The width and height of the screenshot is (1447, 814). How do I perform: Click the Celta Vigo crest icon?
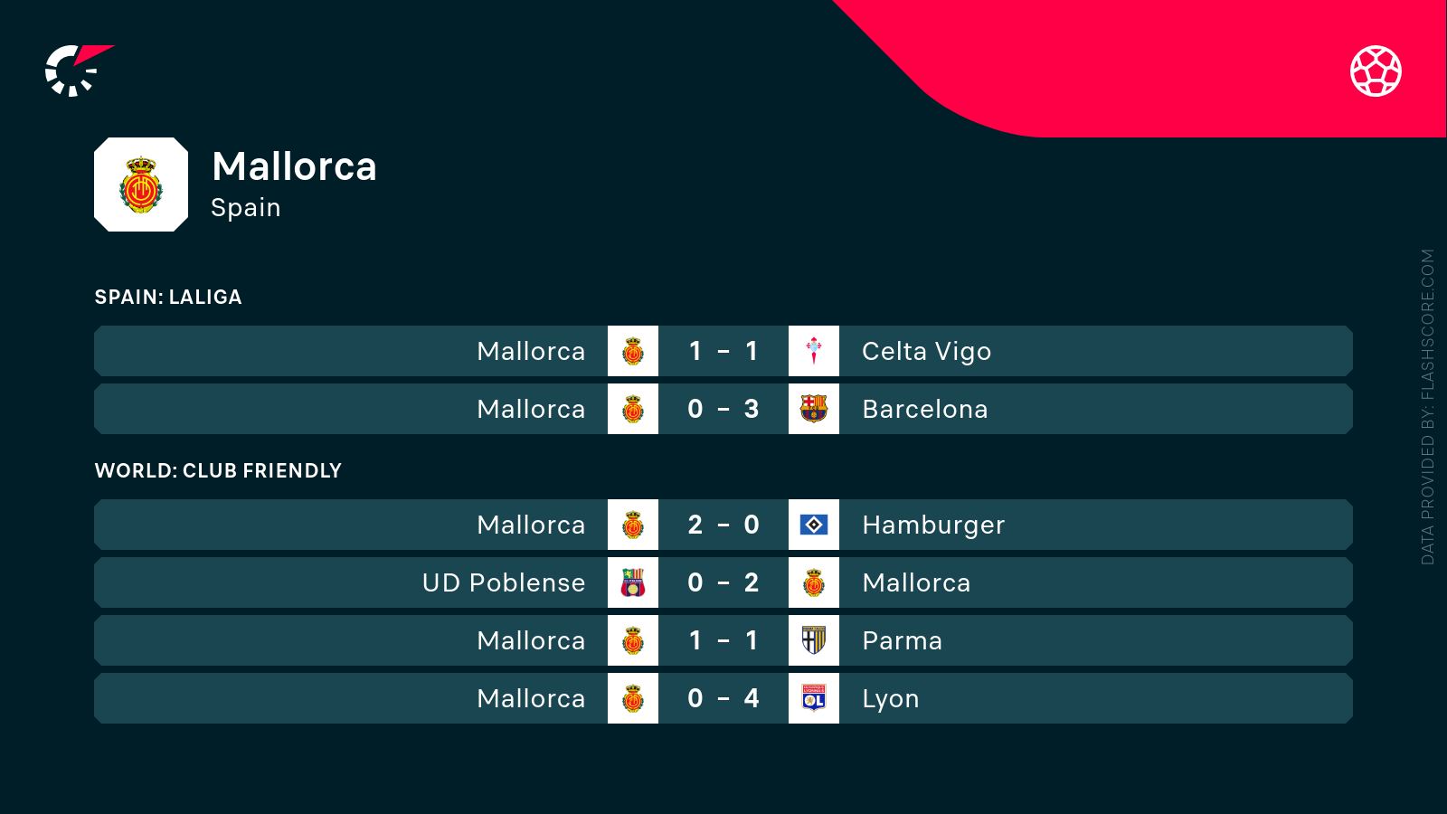(x=814, y=351)
